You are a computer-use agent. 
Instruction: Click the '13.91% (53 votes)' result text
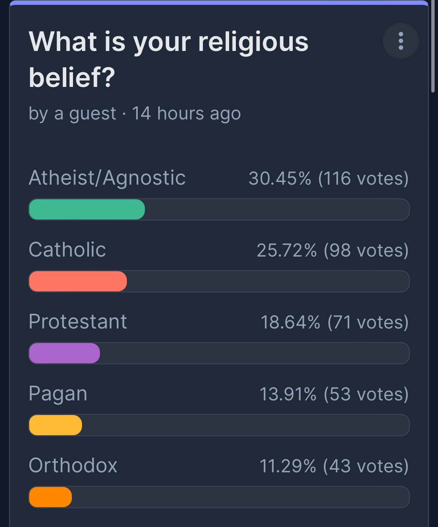pyautogui.click(x=334, y=394)
